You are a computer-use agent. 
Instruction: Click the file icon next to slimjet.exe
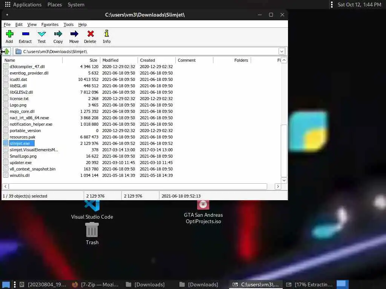[x=6, y=143]
